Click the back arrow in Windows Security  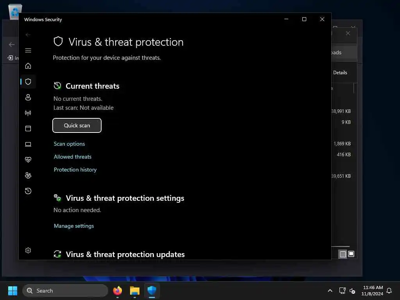tap(28, 35)
